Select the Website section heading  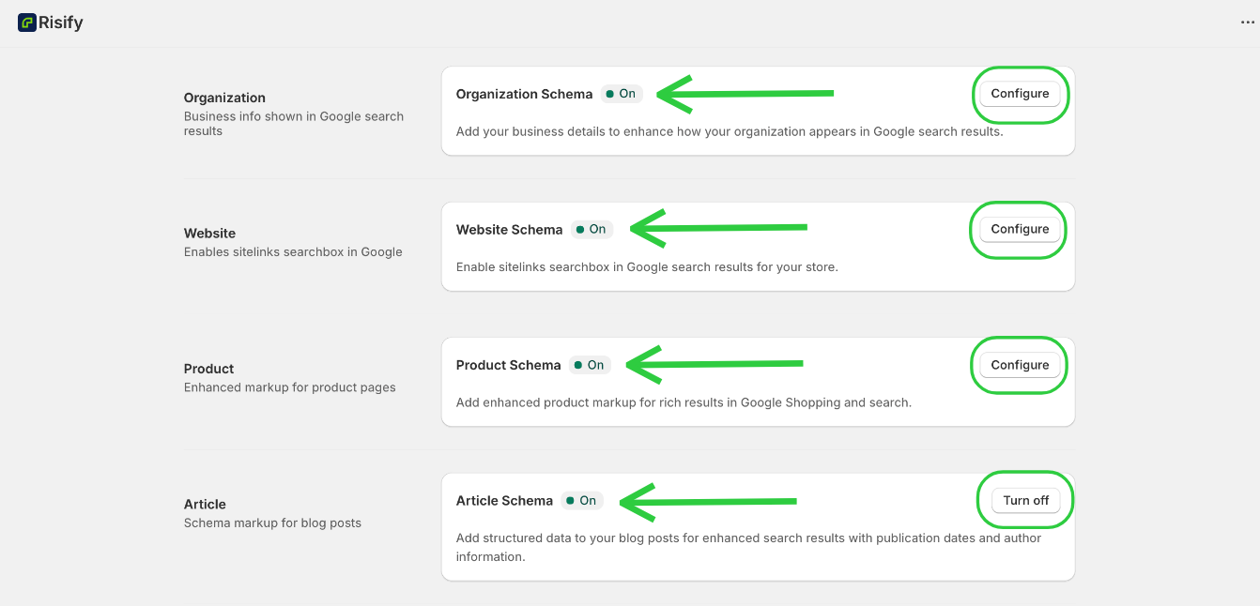point(209,234)
